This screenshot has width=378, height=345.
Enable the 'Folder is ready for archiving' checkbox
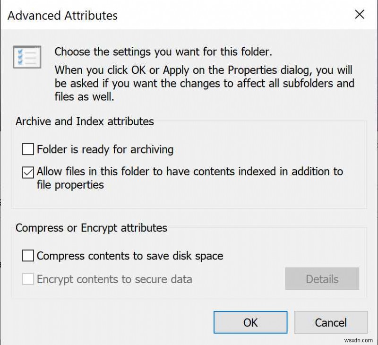[x=28, y=149]
